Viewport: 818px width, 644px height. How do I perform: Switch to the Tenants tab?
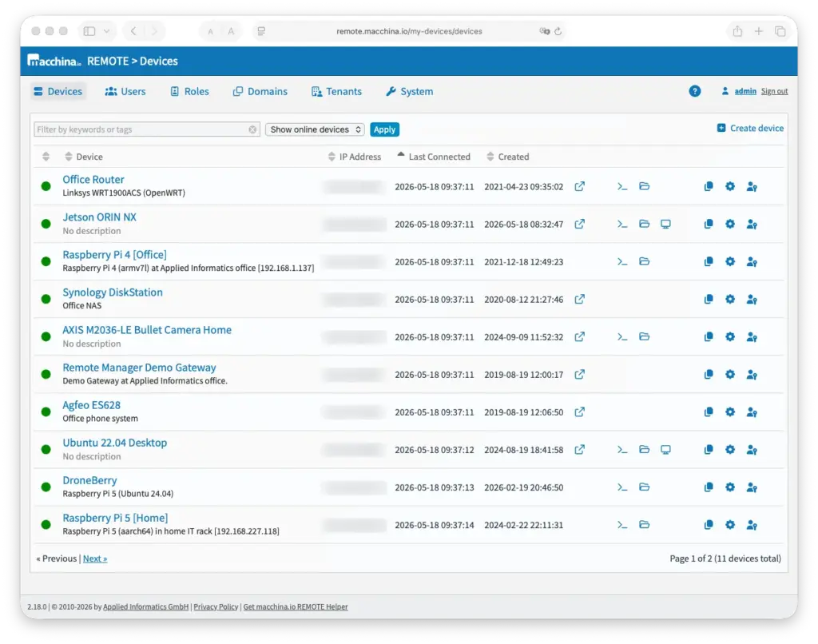pos(336,91)
